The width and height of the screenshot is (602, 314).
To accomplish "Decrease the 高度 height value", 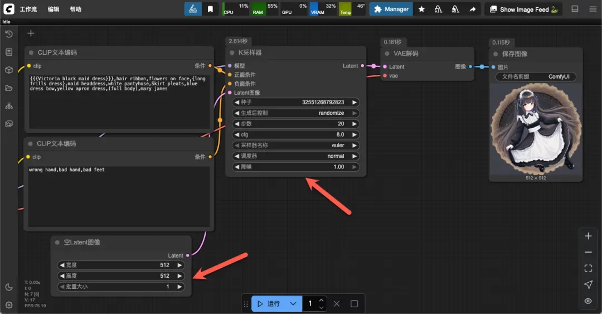I will 62,276.
